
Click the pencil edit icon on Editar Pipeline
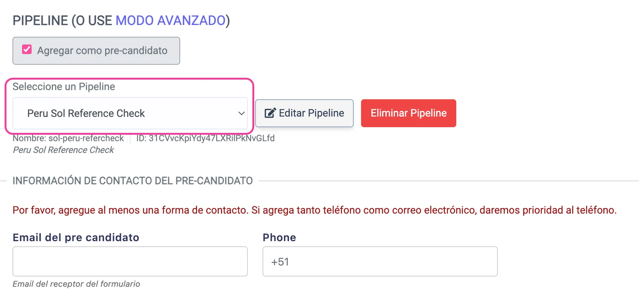(x=270, y=113)
